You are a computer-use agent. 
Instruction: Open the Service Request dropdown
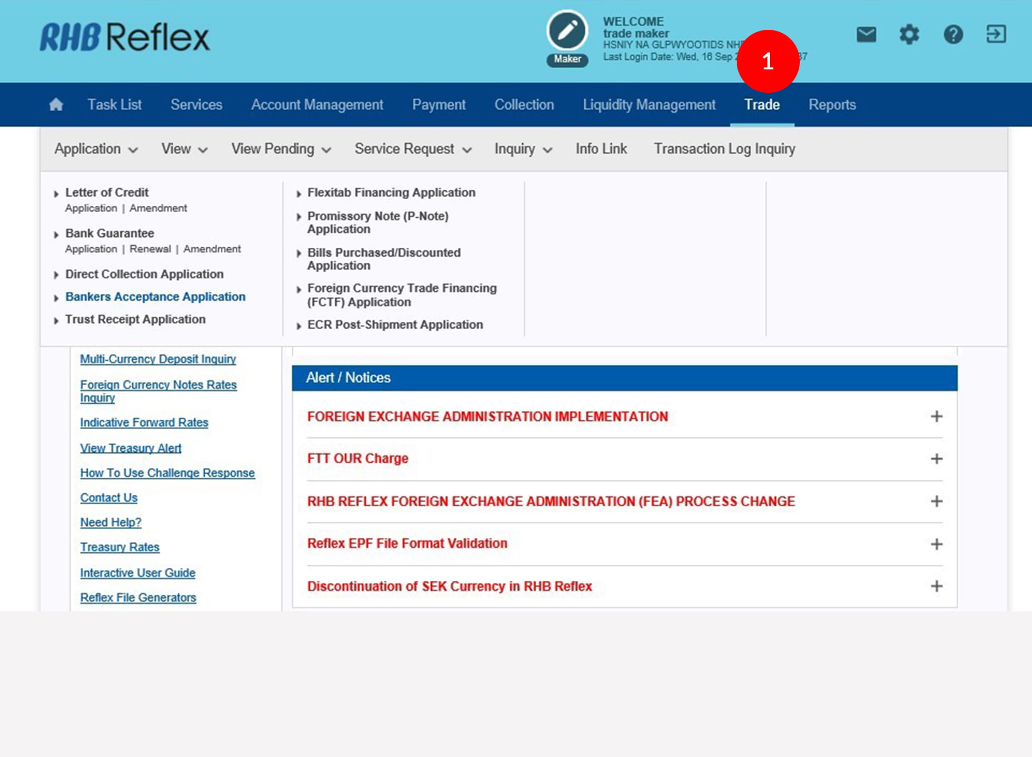coord(412,149)
